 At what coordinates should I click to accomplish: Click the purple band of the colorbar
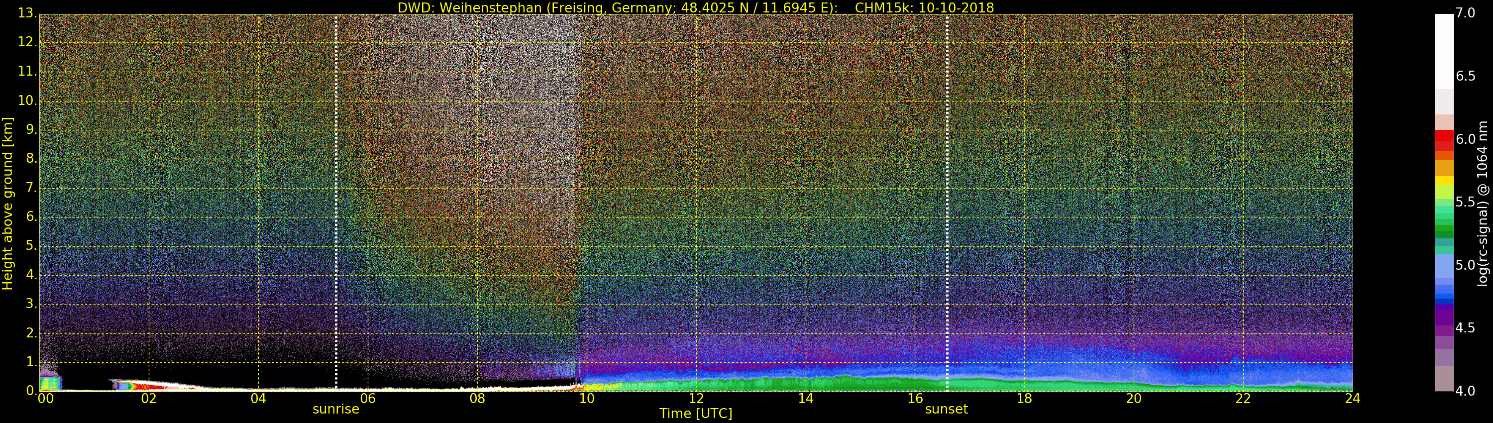point(1444,318)
